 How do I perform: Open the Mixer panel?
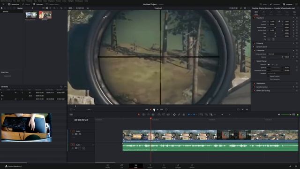[x=263, y=4]
